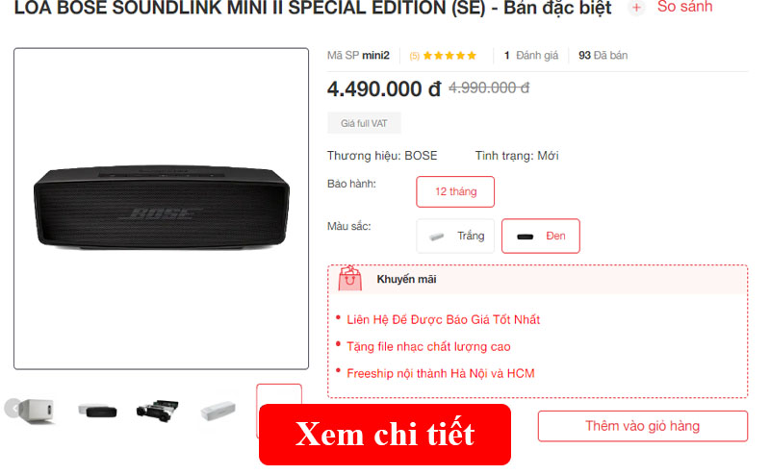Screen dimensions: 770x475
Task: Open the 1 Đánh giá reviews link
Action: click(x=531, y=56)
